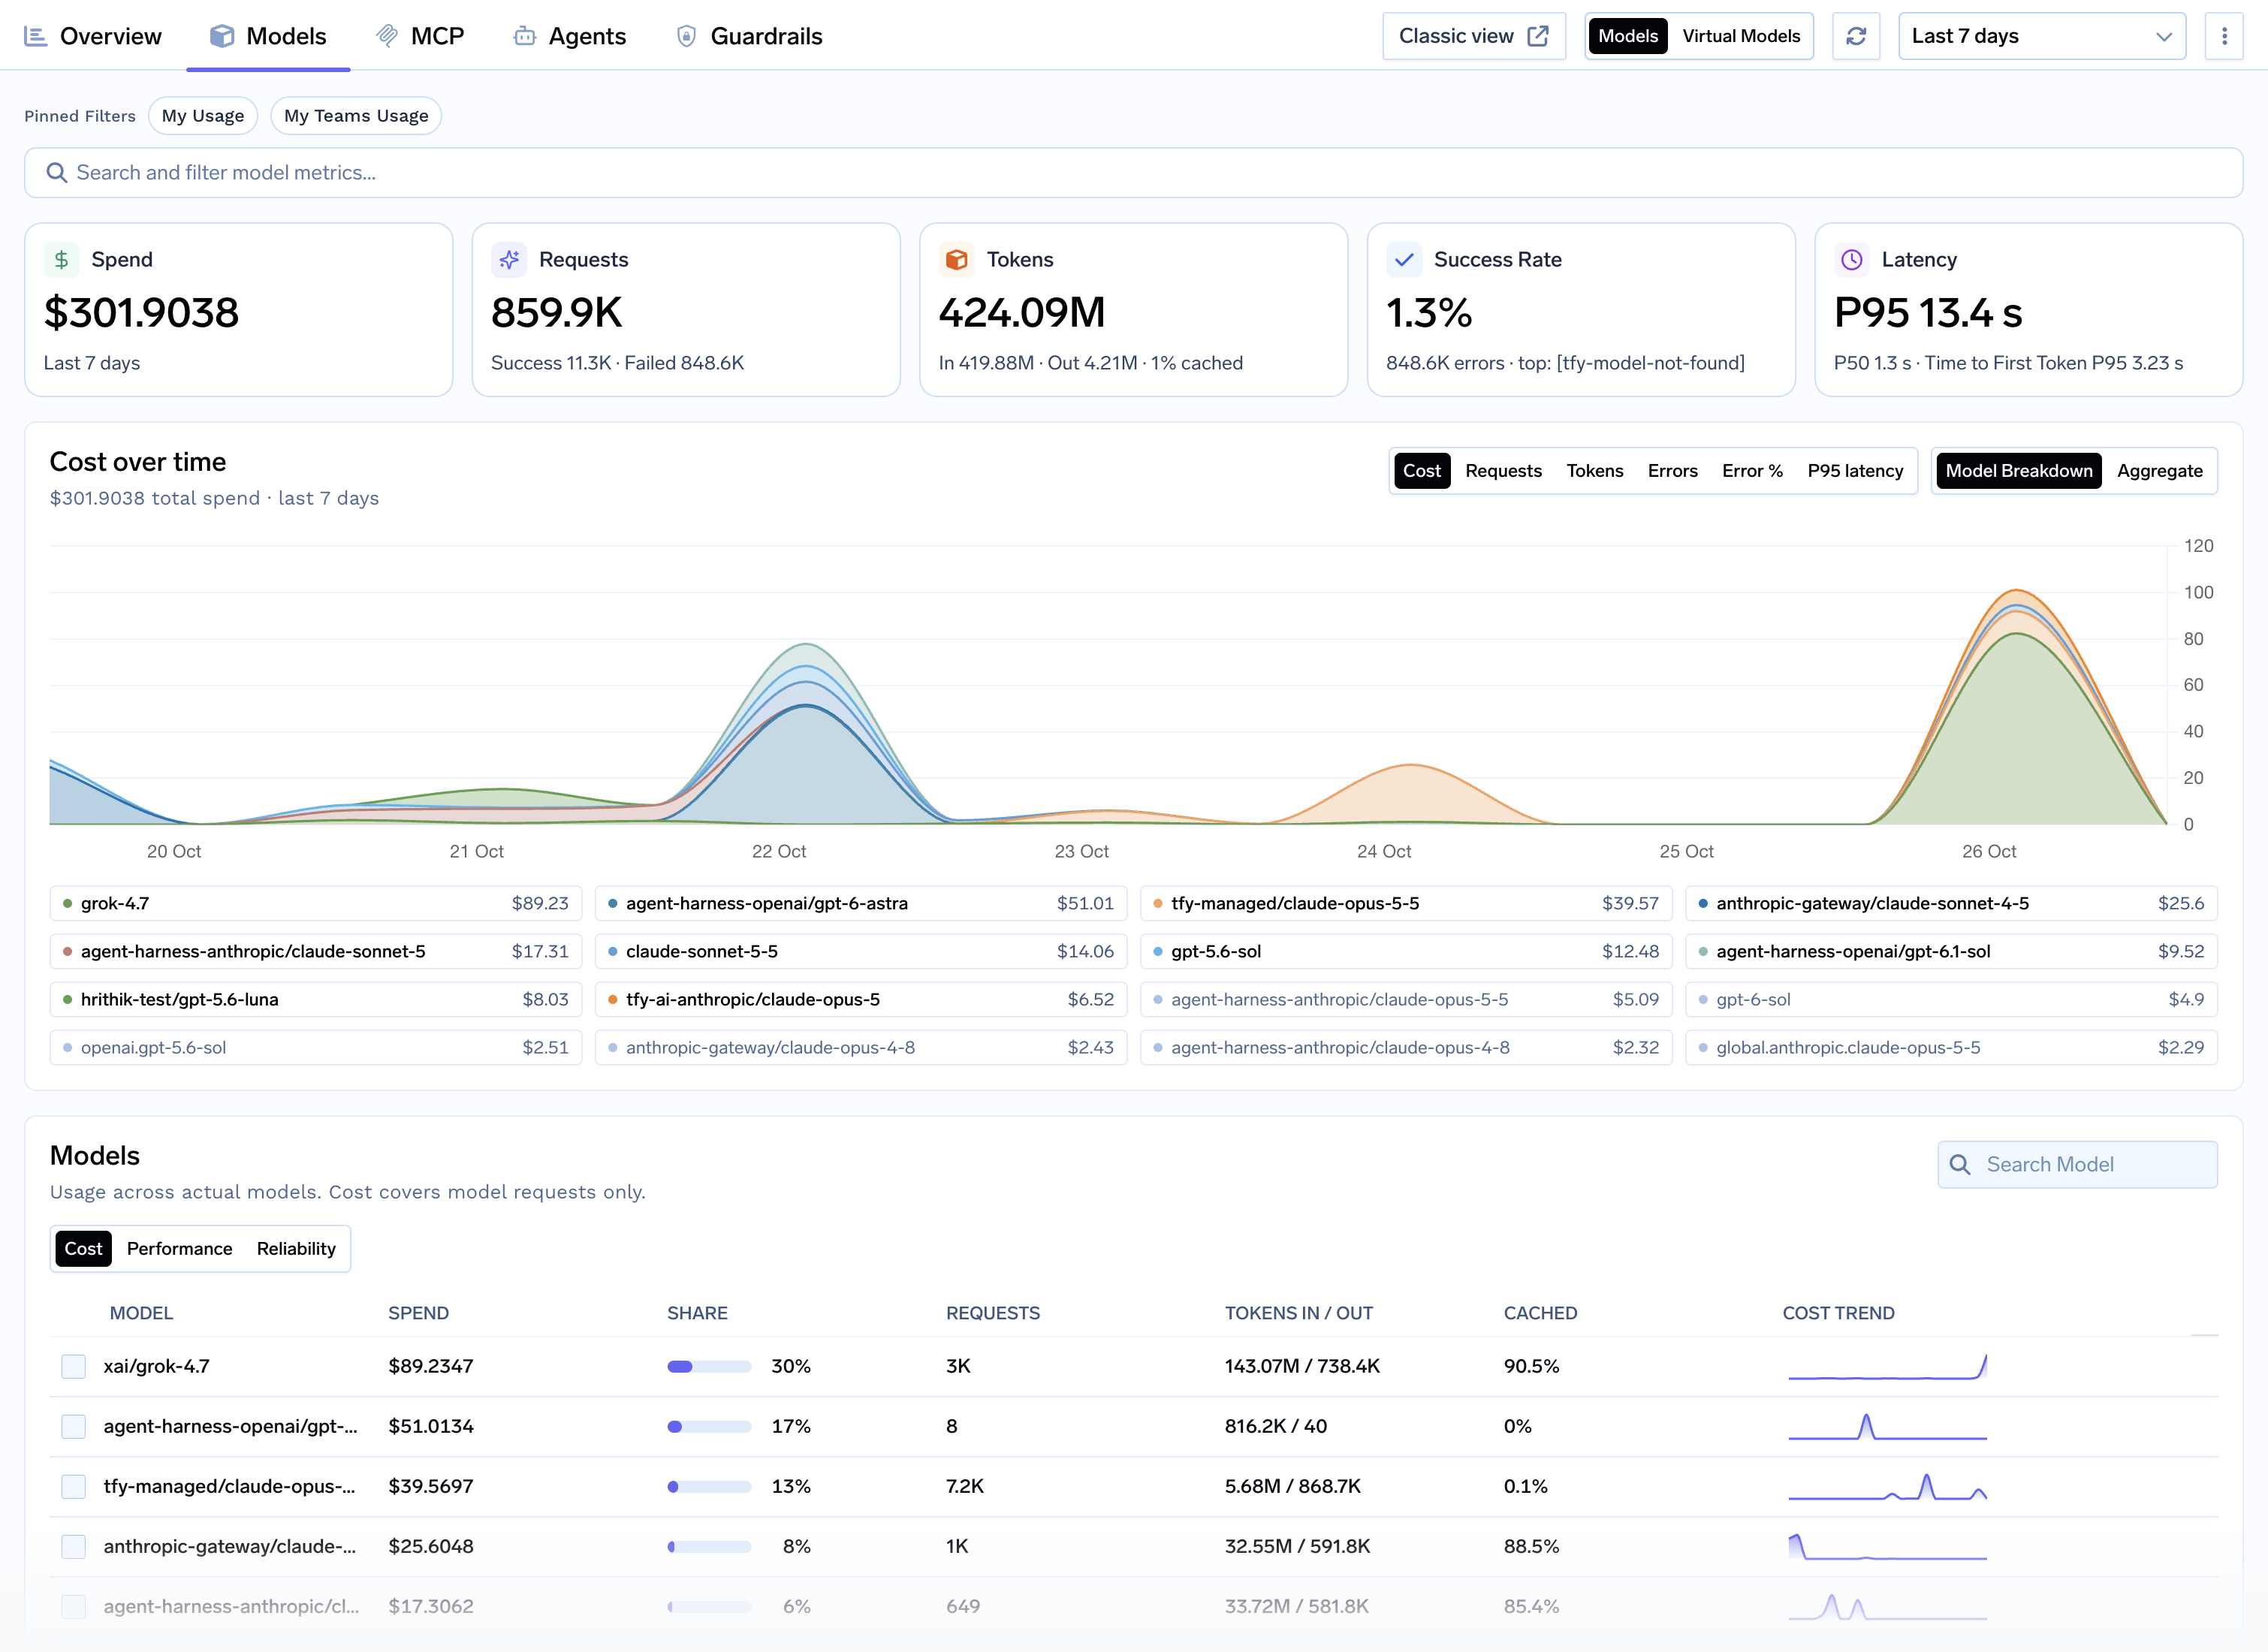2268x1652 pixels.
Task: Click the Spend dollar icon
Action: (x=61, y=260)
